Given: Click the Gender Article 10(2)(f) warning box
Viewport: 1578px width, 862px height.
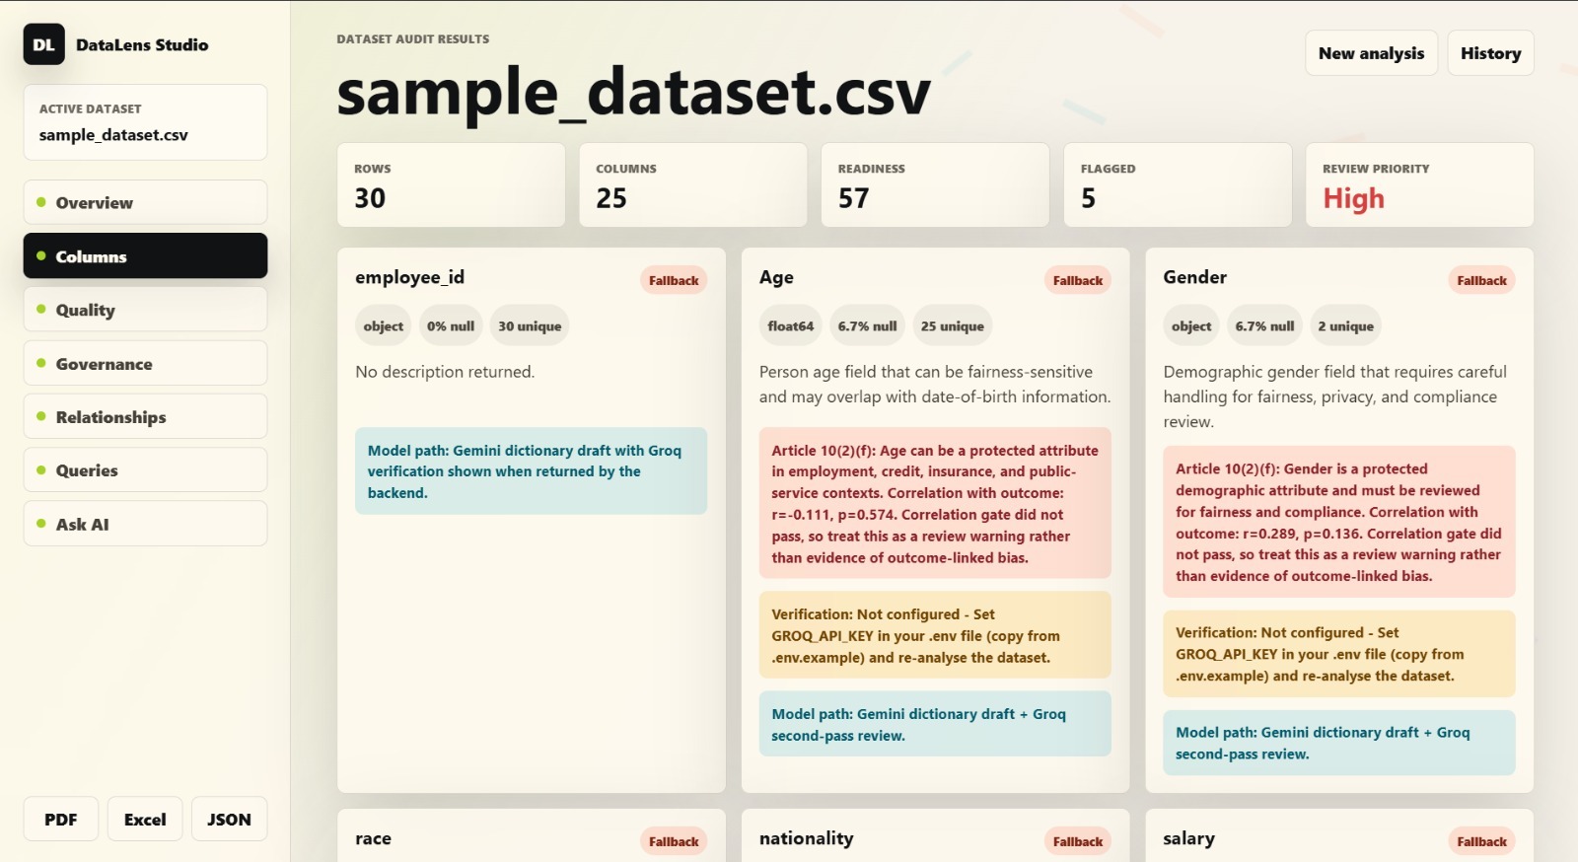Looking at the screenshot, I should [x=1339, y=522].
